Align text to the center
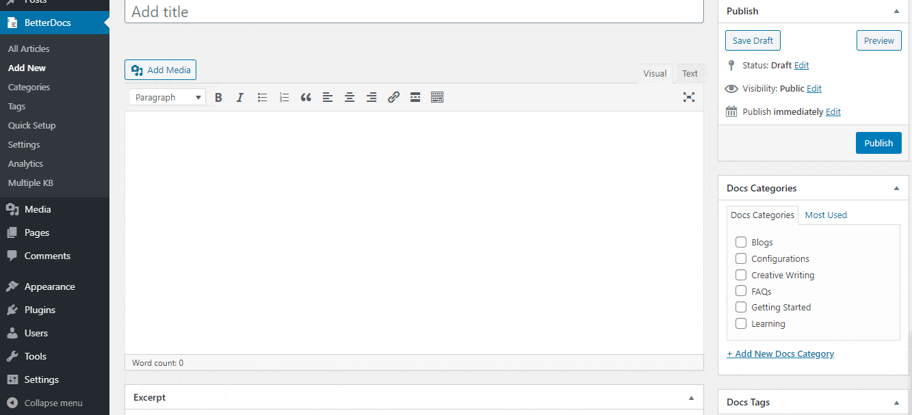This screenshot has height=415, width=912. click(x=350, y=96)
